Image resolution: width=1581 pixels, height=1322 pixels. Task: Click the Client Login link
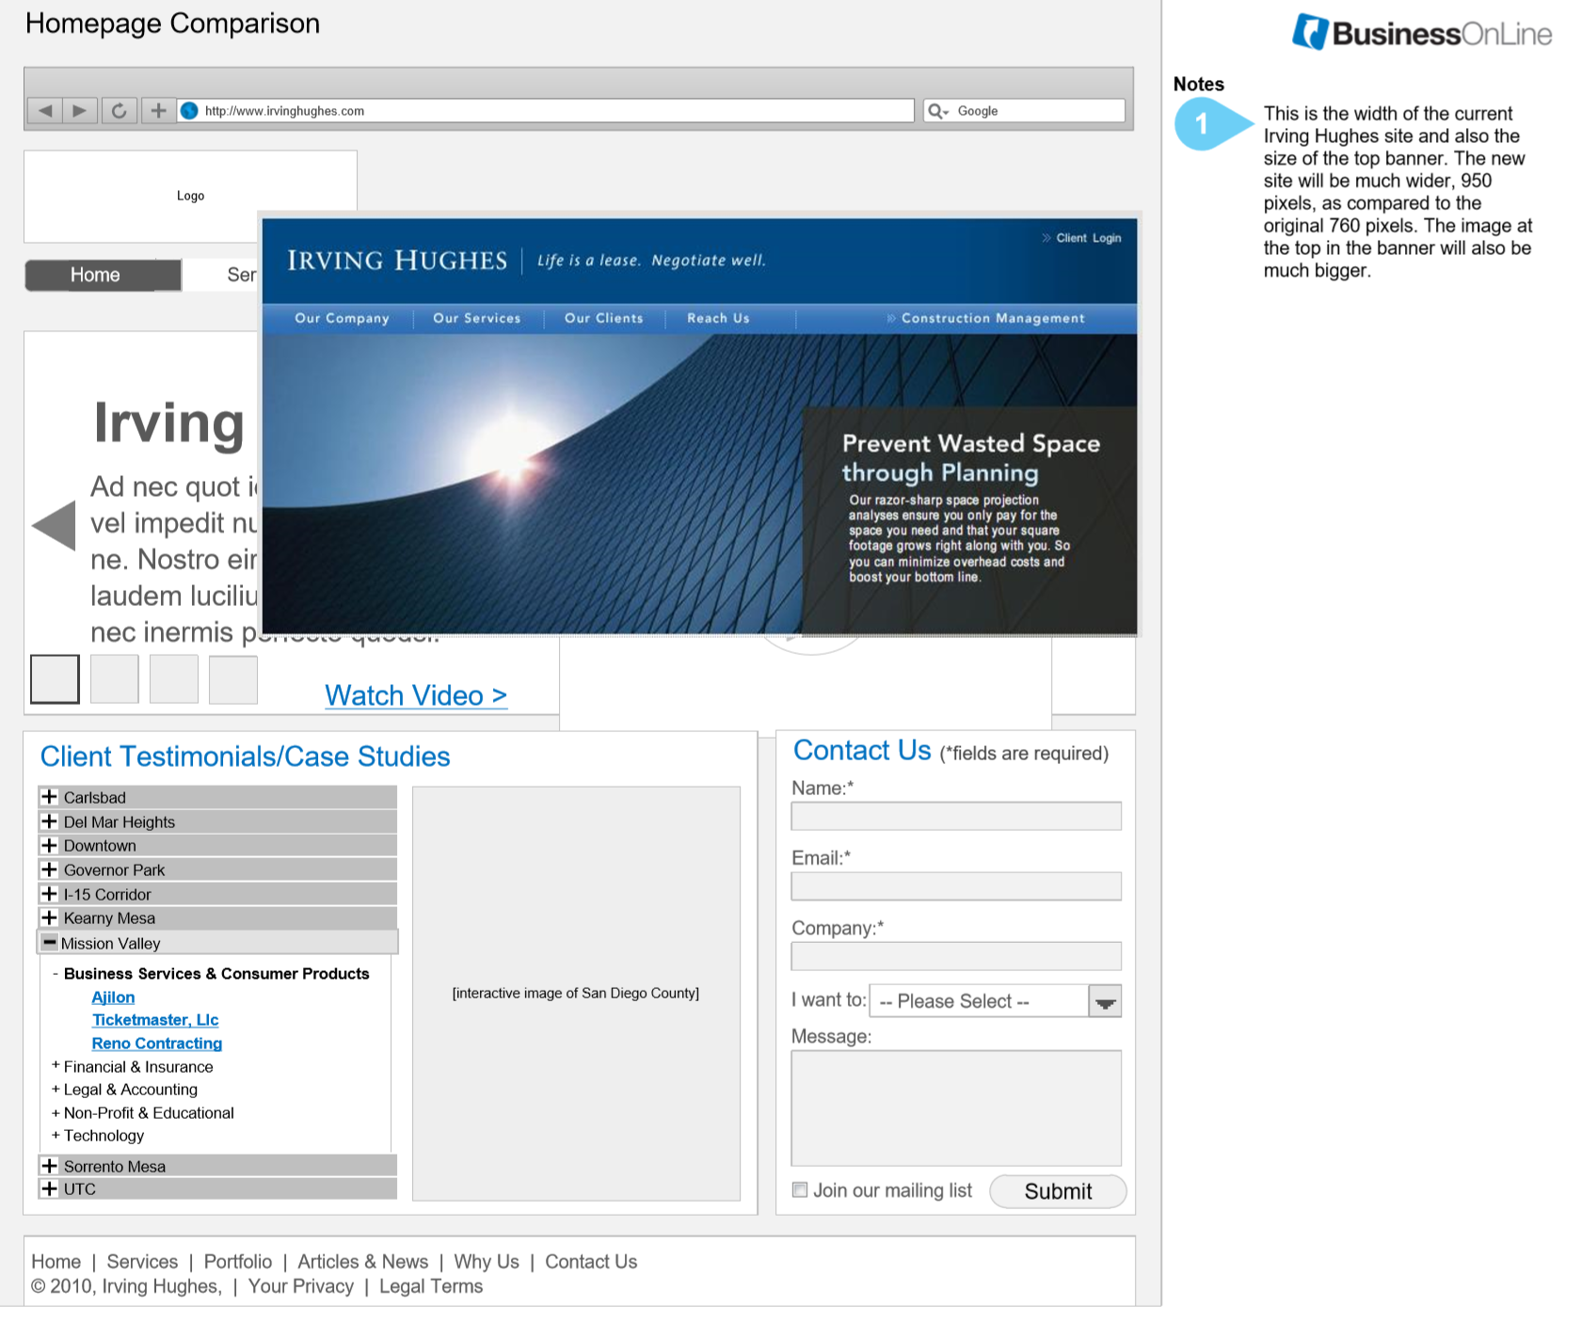(x=1081, y=238)
